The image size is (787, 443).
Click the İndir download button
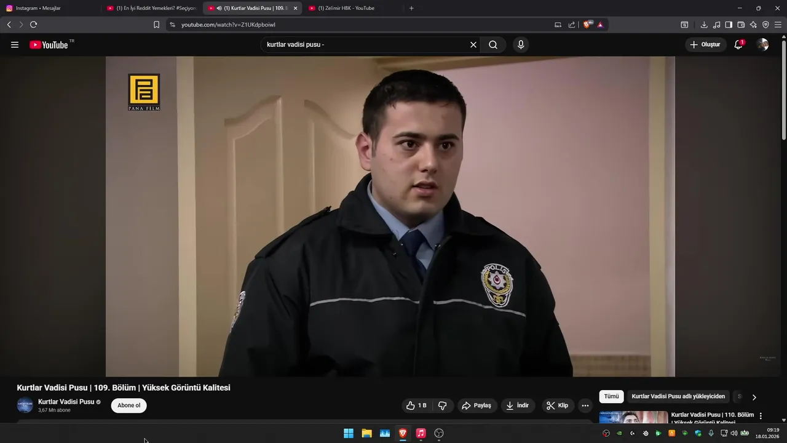click(518, 405)
